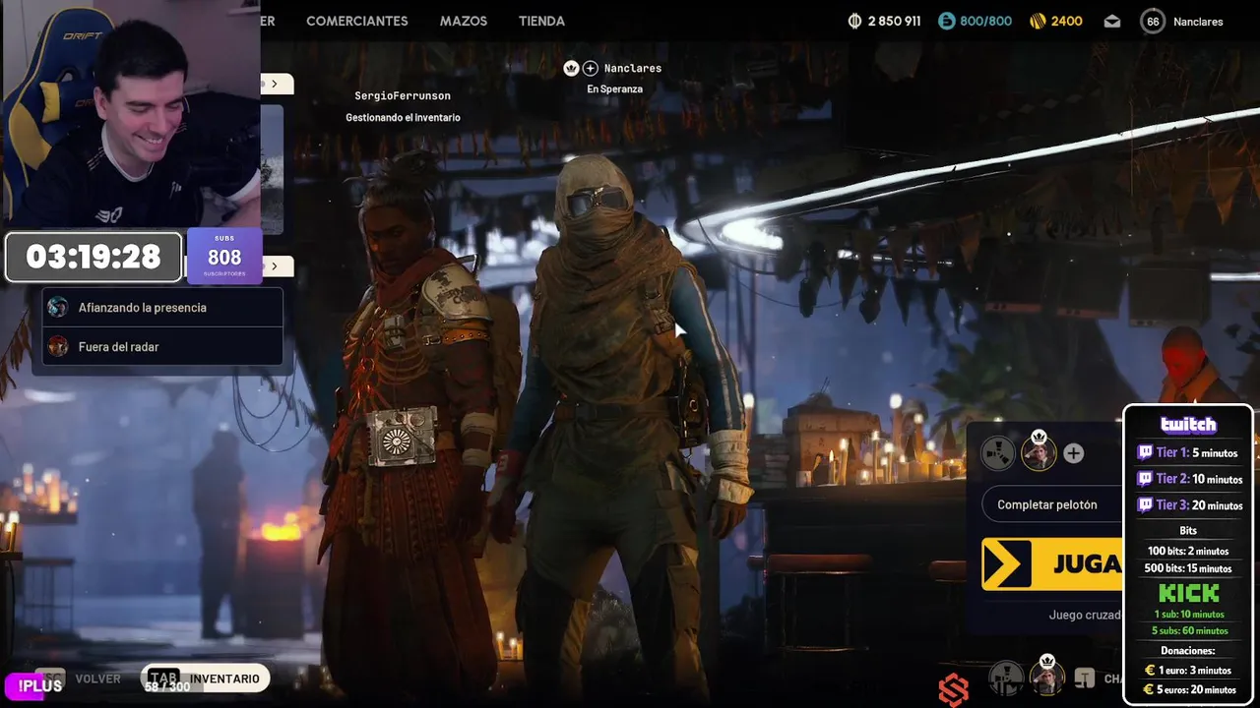Select the SergioFerrunson player name
Viewport: 1260px width, 708px height.
coord(403,95)
